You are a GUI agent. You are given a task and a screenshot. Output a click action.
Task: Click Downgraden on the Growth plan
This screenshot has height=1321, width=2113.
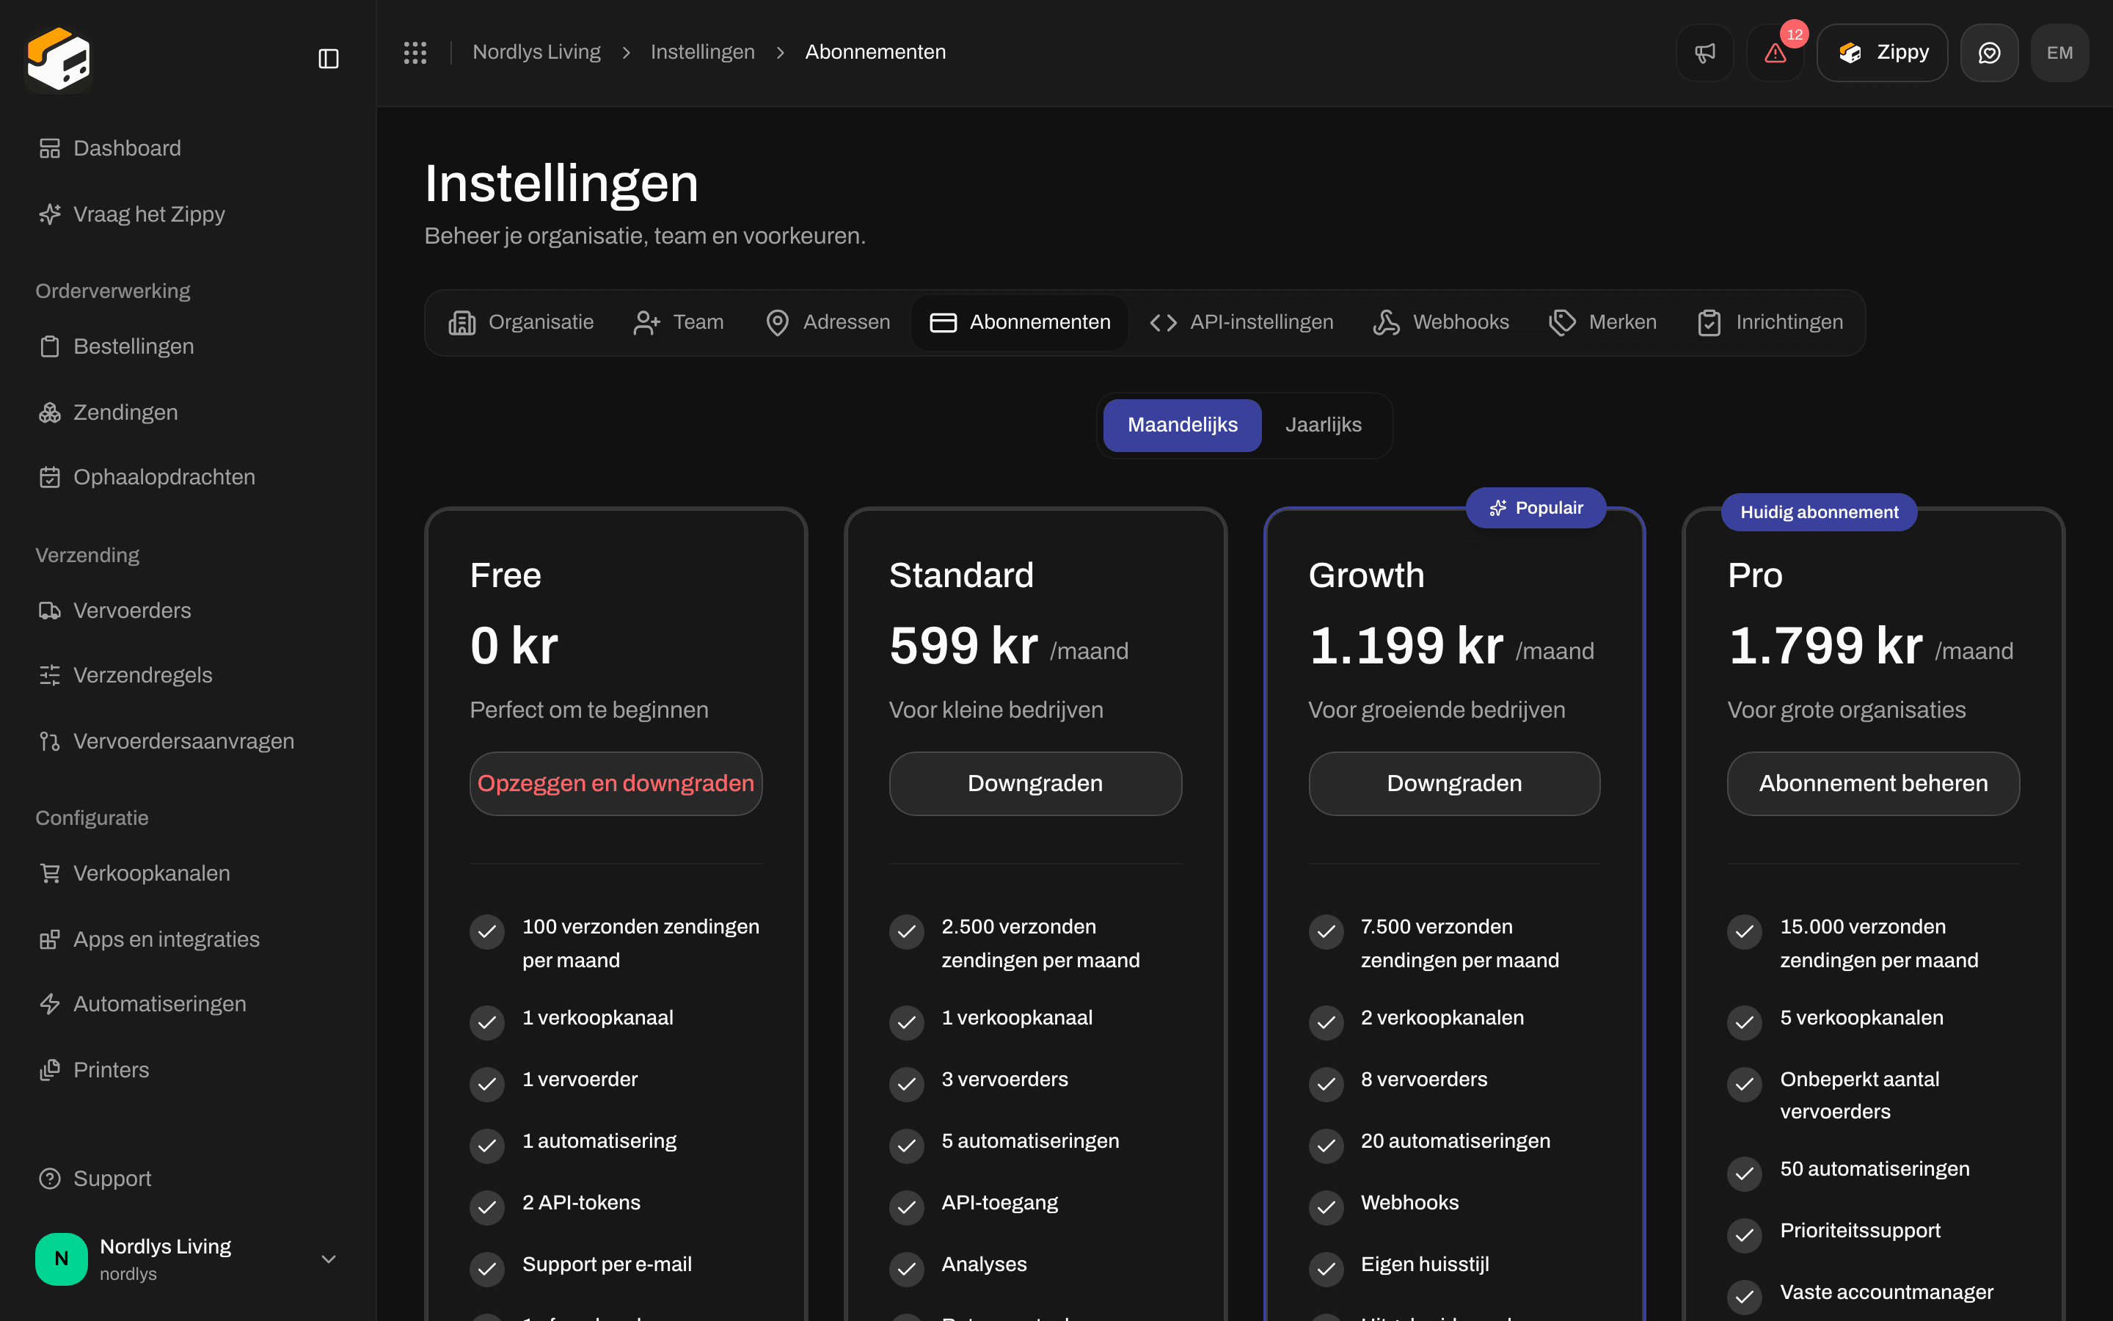coord(1453,784)
